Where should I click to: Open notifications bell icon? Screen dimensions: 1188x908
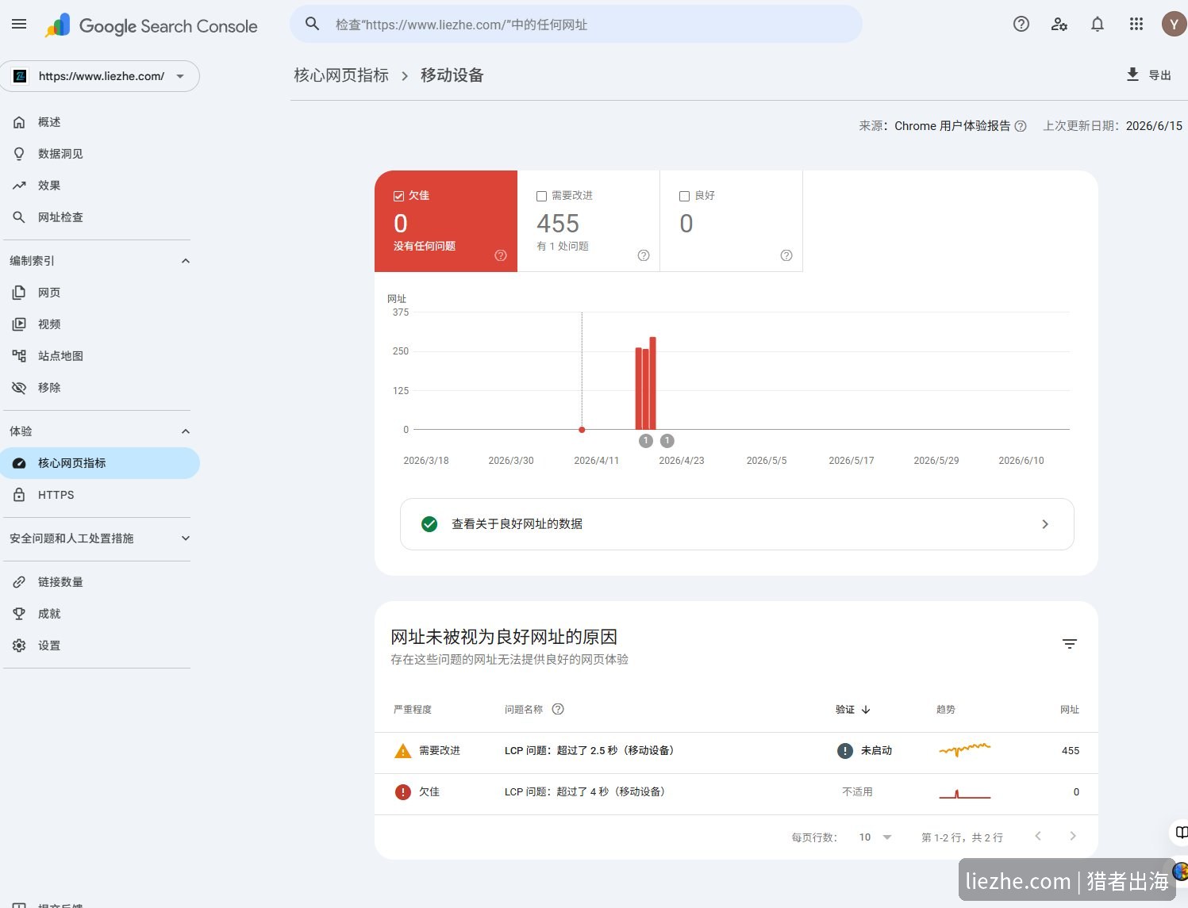pyautogui.click(x=1098, y=25)
